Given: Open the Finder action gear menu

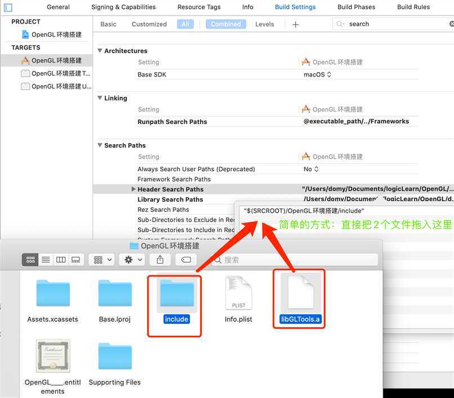Looking at the screenshot, I should click(x=132, y=260).
